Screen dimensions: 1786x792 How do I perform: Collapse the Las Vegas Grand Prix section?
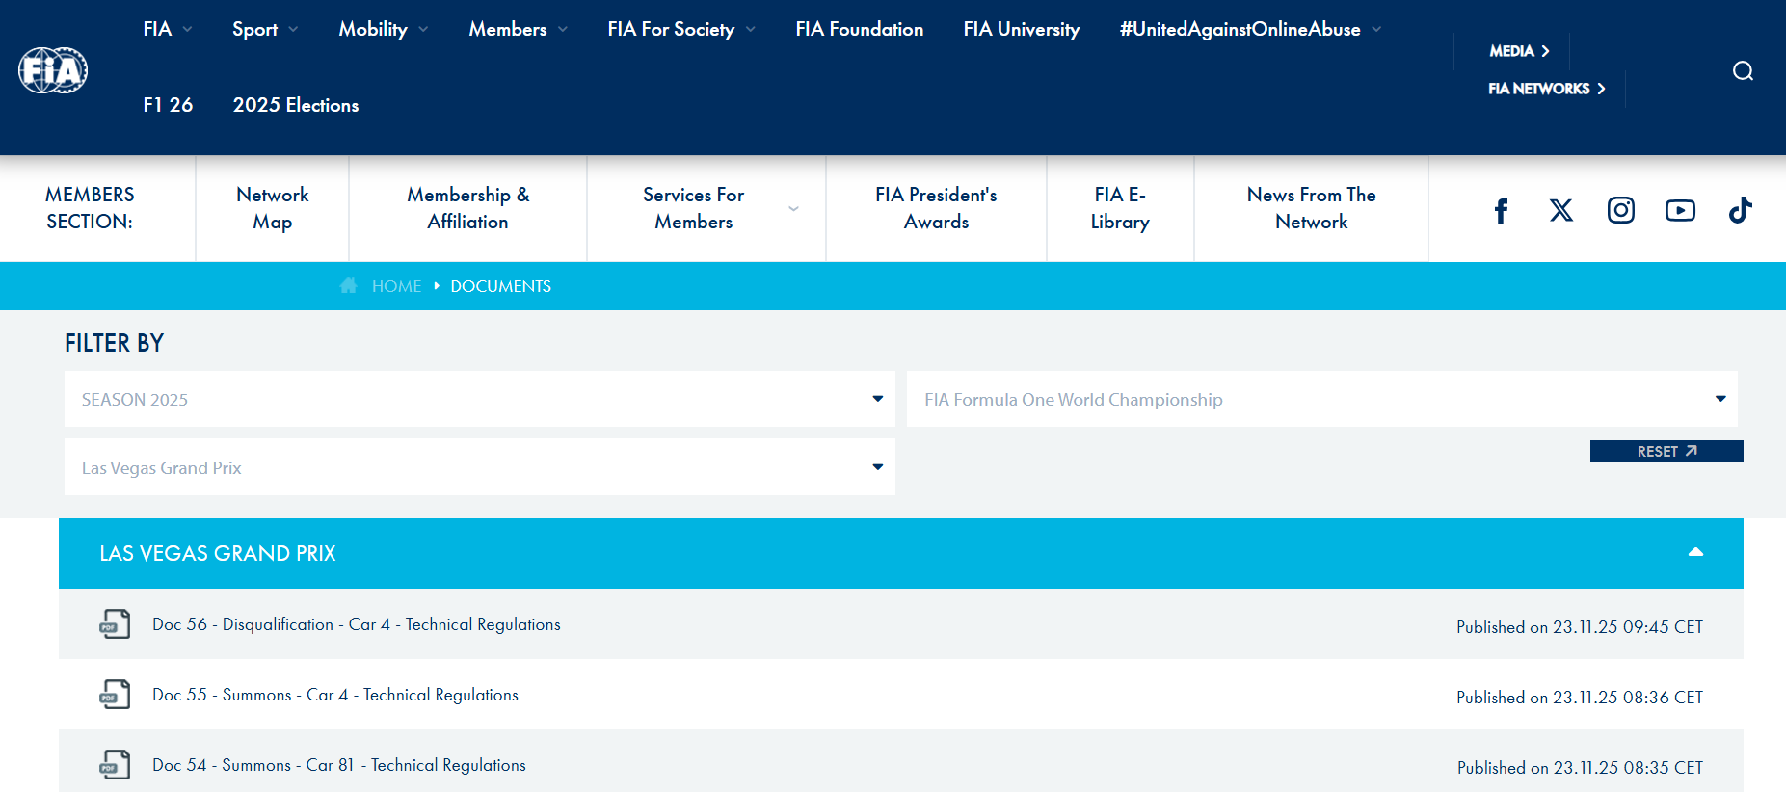pos(1695,553)
